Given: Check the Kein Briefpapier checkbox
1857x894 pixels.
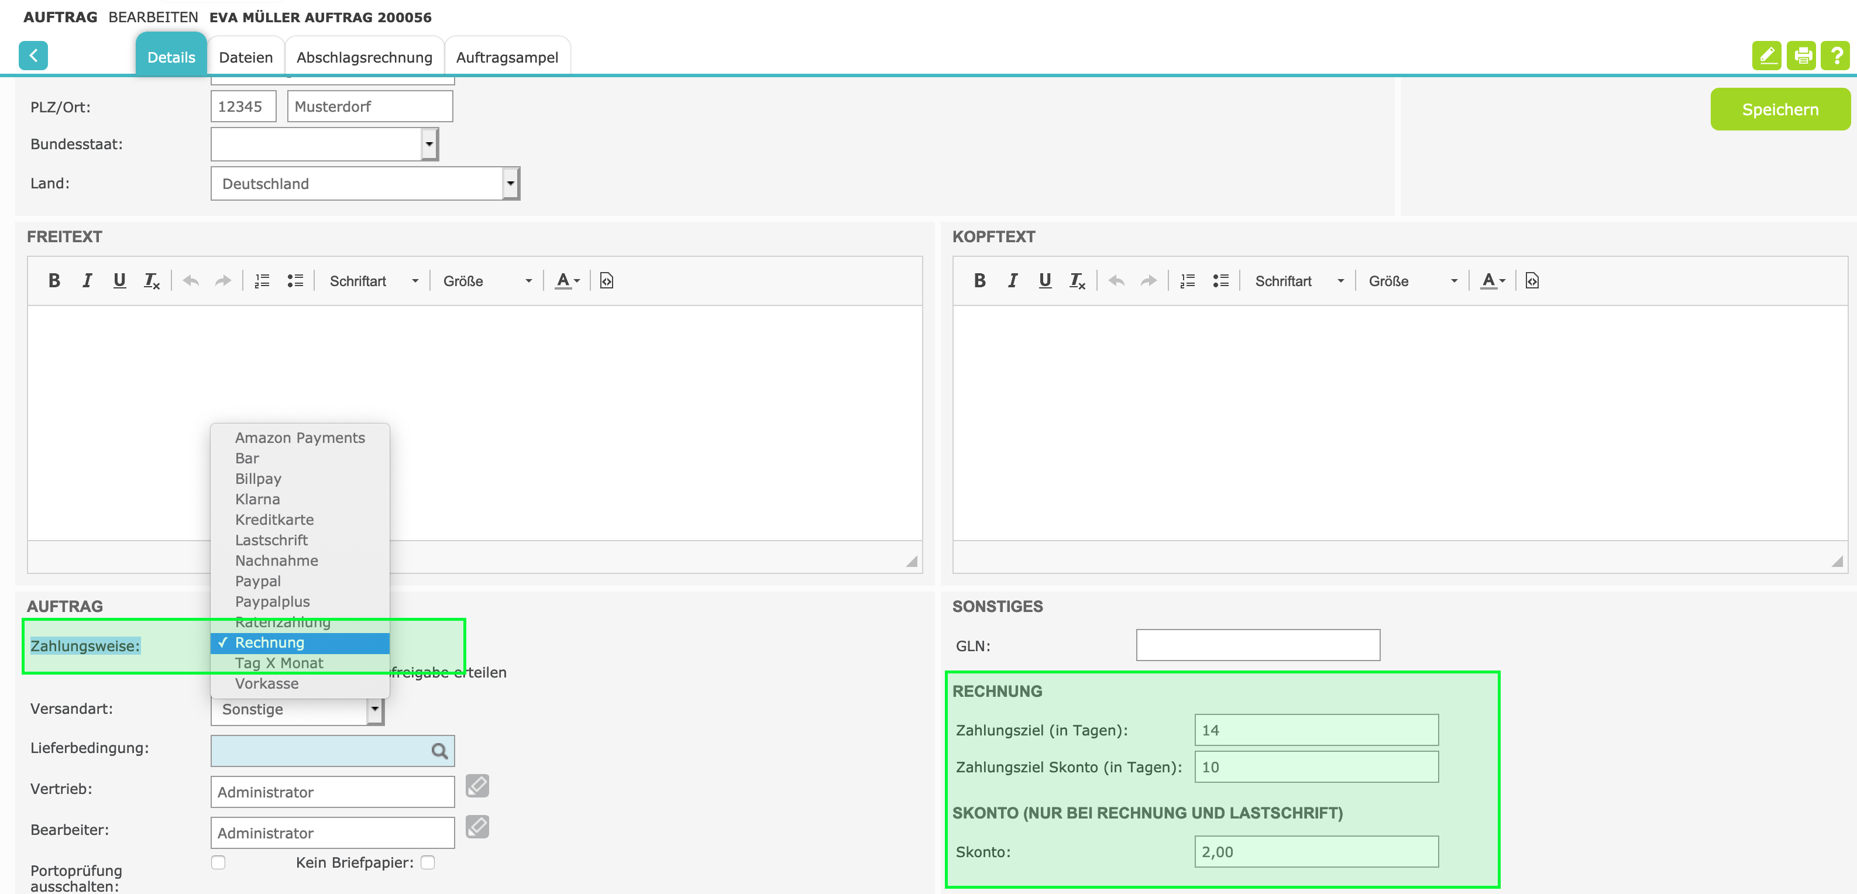Looking at the screenshot, I should [x=428, y=862].
